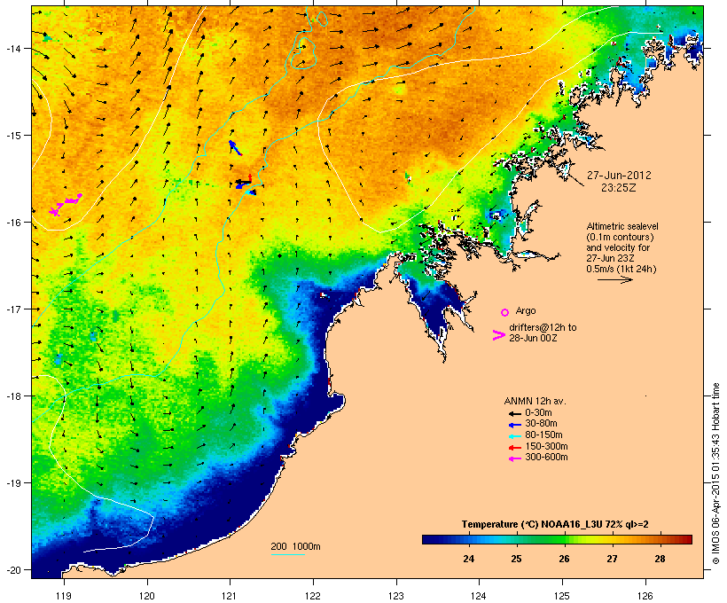Viewport: 727px width, 603px height.
Task: Click the latitude label -18
Action: [12, 396]
